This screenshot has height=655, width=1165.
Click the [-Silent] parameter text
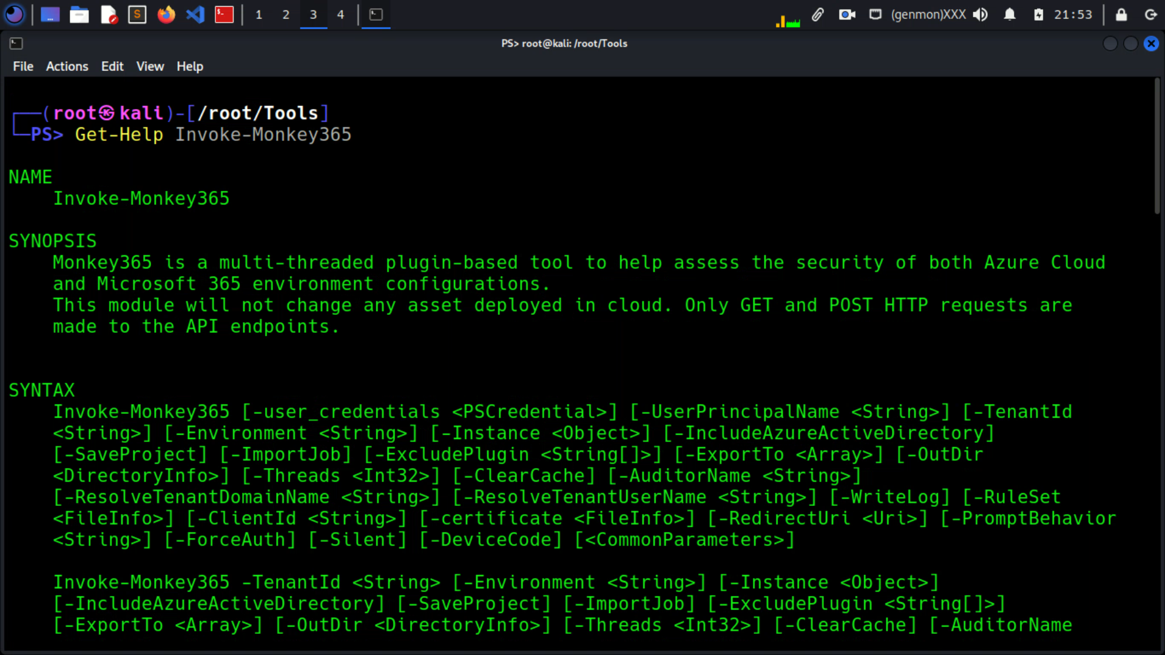point(357,539)
